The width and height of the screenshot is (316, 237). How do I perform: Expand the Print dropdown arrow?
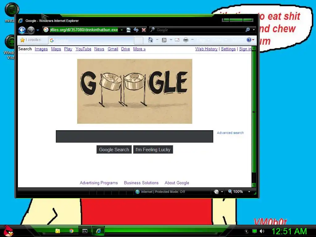[193, 40]
